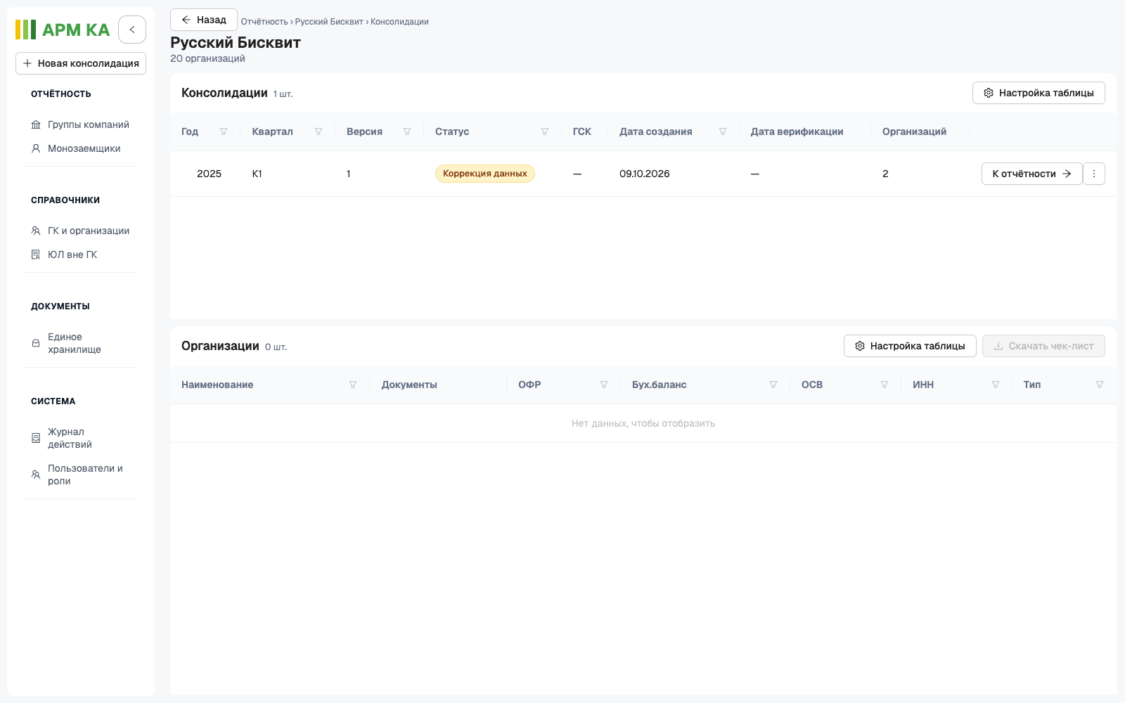Open filter for the ОСВ column
Viewport: 1125px width, 703px height.
[x=885, y=385]
